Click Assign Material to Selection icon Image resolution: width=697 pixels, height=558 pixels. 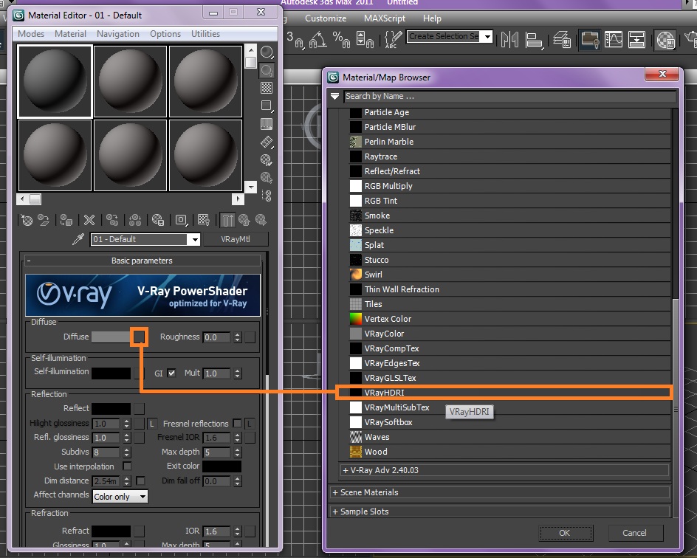[66, 220]
